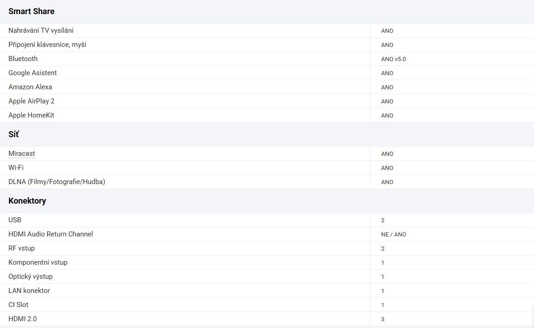Click the USB row label
The height and width of the screenshot is (328, 534).
(x=15, y=220)
